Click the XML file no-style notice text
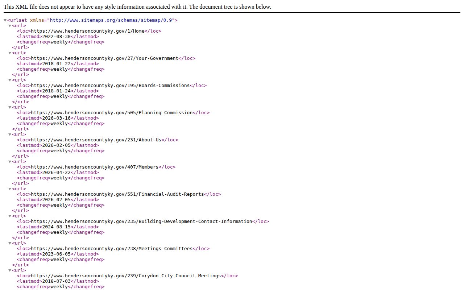 point(137,7)
